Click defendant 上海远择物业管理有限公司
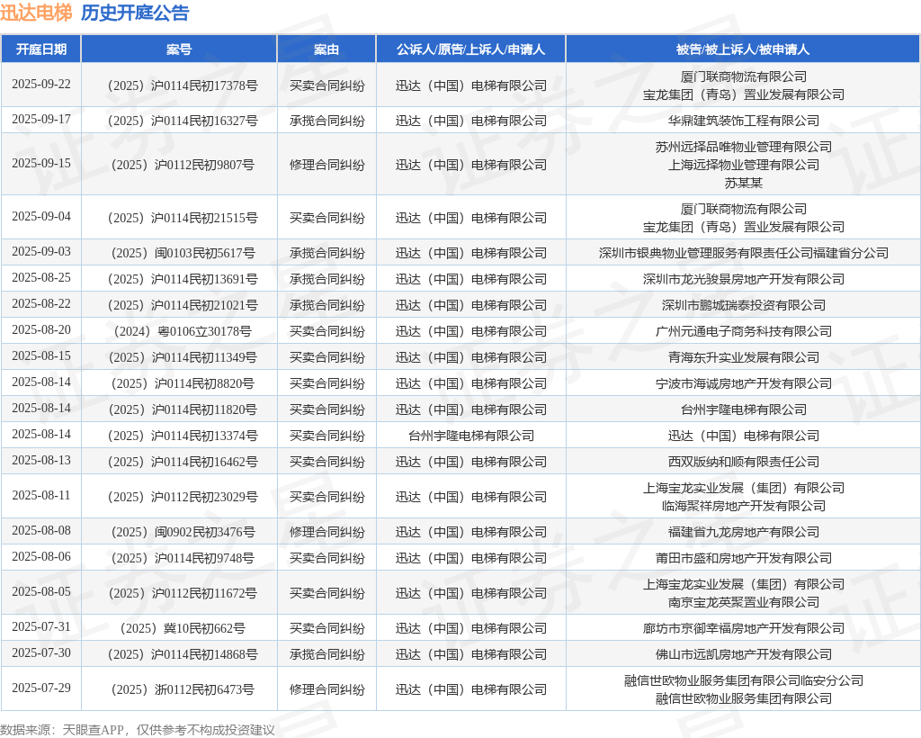921x738 pixels. click(744, 165)
